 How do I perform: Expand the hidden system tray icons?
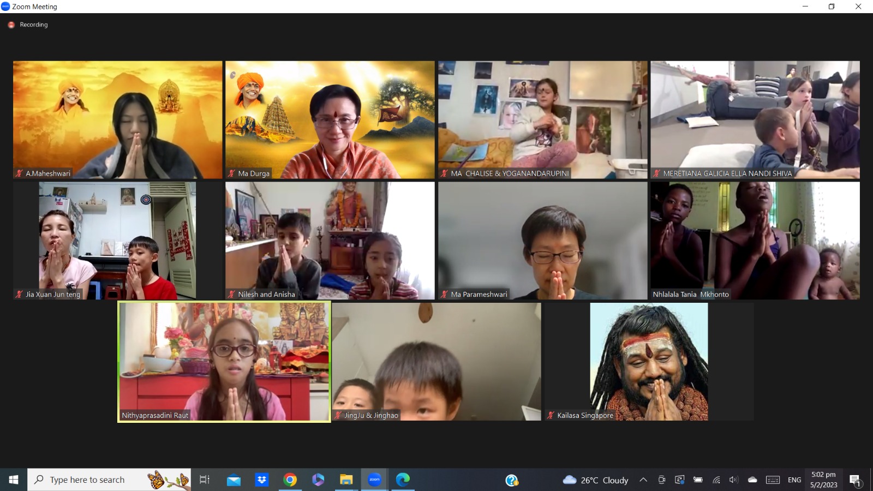coord(643,480)
